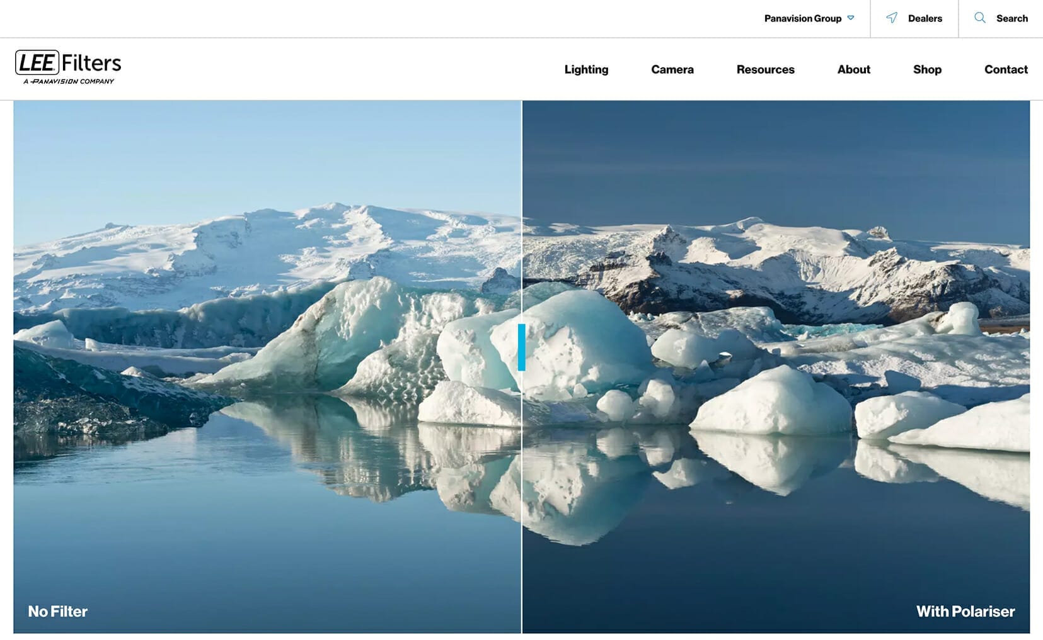This screenshot has height=640, width=1043.
Task: Open the Contact page
Action: click(1006, 69)
